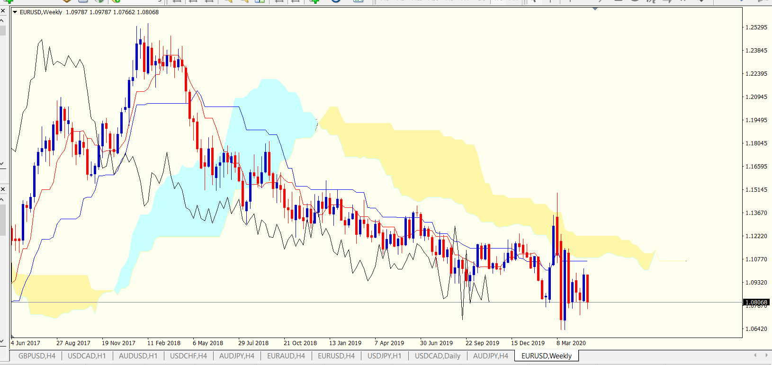Screen dimensions: 772x365
Task: Click the chart tabs scroll-left arrow
Action: pyautogui.click(x=755, y=355)
